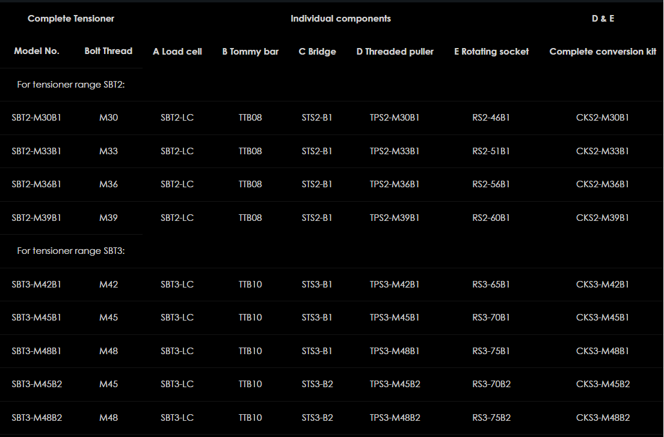
Task: Click 'For tensioner range SBT3:' section row
Action: (x=71, y=251)
